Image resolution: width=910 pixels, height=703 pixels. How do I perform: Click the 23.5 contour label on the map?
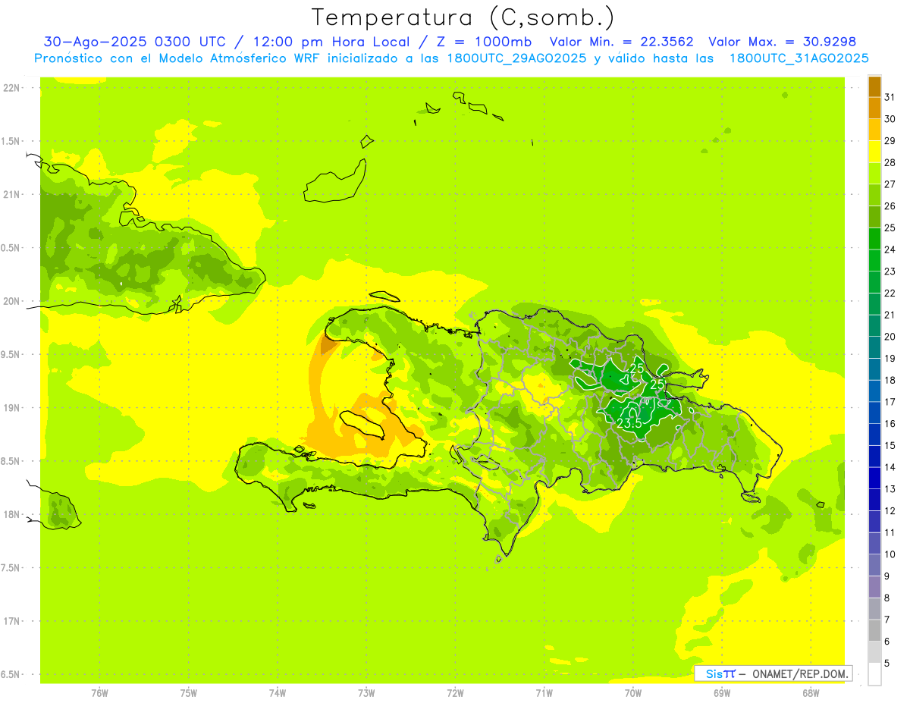[629, 424]
